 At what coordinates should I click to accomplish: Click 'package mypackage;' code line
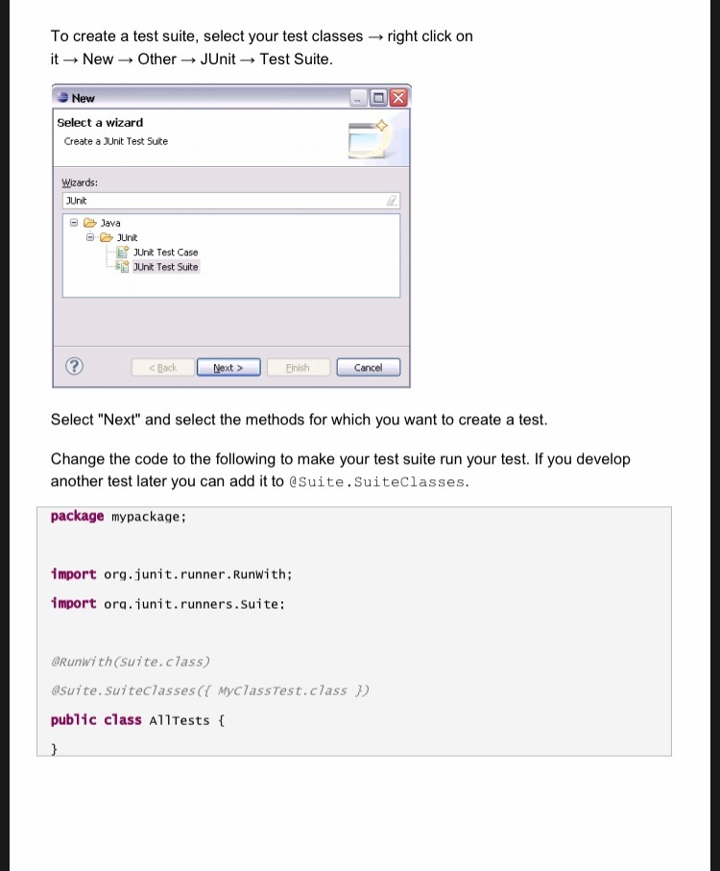(x=118, y=517)
